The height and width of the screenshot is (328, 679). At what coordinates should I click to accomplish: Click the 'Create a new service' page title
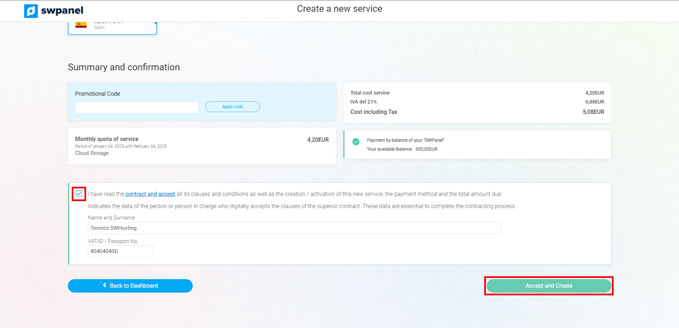[339, 9]
